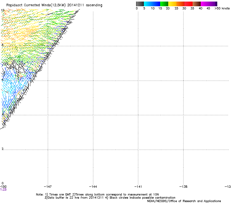Click the latitude label '6' on axis
The width and height of the screenshot is (231, 203).
click(x=2, y=80)
